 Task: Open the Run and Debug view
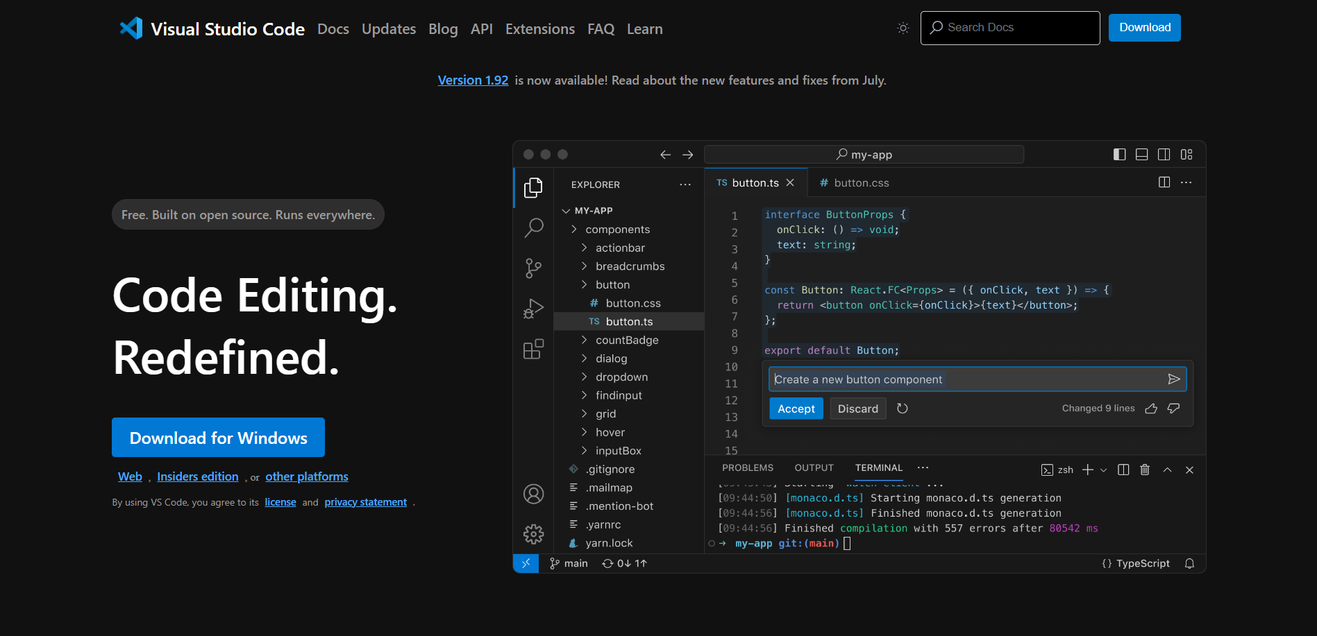point(533,308)
